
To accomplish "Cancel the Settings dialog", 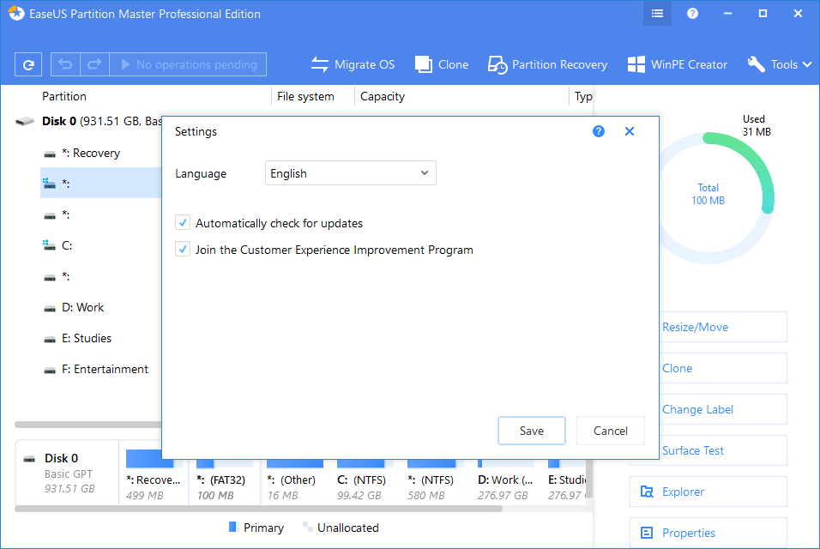I will [610, 431].
